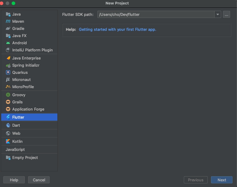Image resolution: width=237 pixels, height=187 pixels.
Task: Click the Java FX folder icon
Action: pos(8,36)
